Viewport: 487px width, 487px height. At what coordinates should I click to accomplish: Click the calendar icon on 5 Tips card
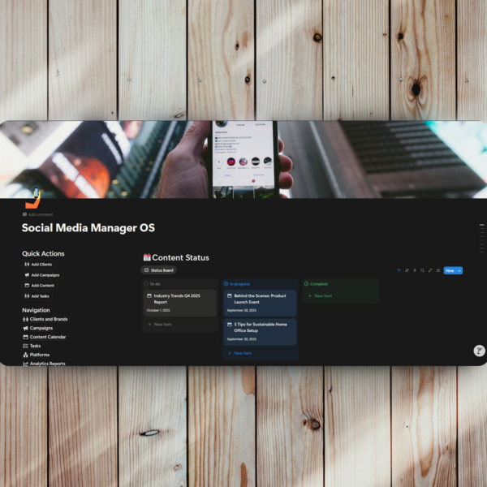pyautogui.click(x=230, y=324)
